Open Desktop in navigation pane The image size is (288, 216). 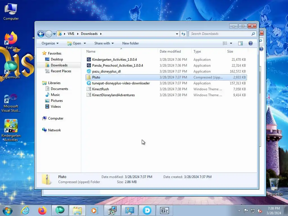54,59
